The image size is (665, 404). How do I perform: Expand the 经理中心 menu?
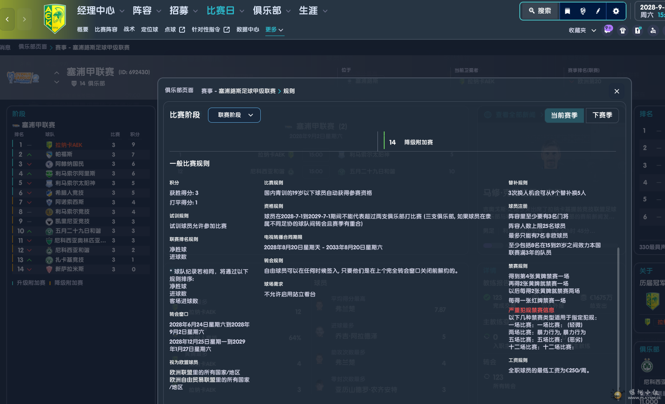[x=100, y=10]
